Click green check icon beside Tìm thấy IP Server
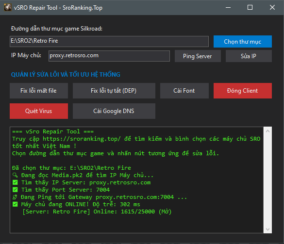Screen dimensions: 284x244 coord(15,182)
